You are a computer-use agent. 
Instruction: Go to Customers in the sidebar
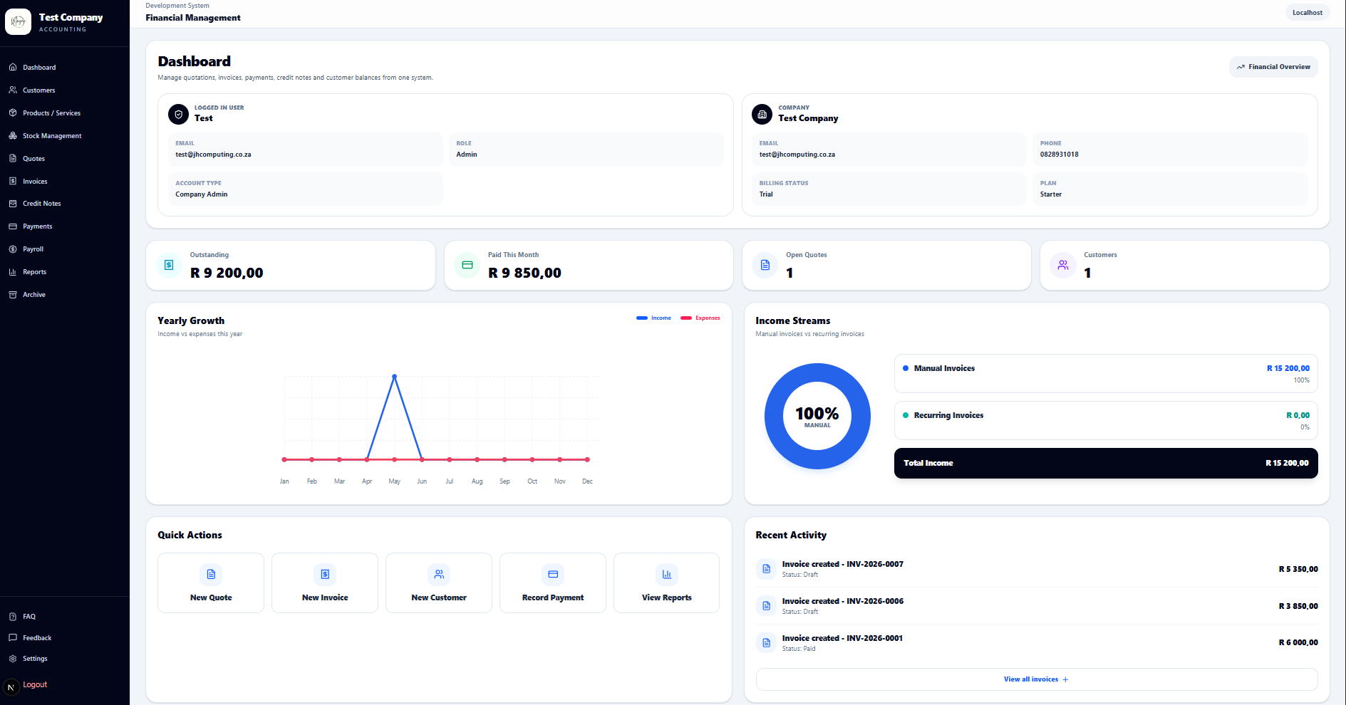click(38, 90)
